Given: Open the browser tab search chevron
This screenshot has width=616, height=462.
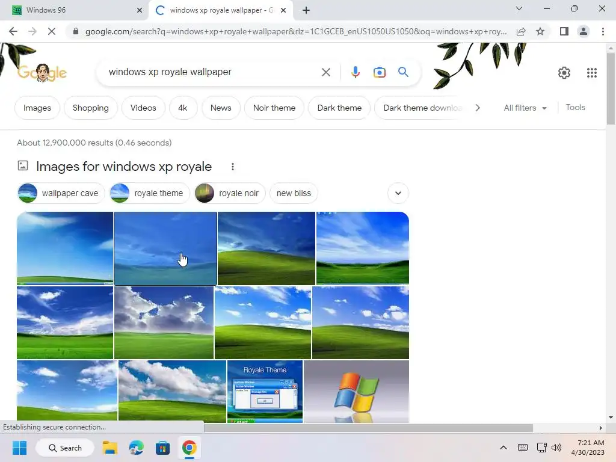Looking at the screenshot, I should [519, 8].
